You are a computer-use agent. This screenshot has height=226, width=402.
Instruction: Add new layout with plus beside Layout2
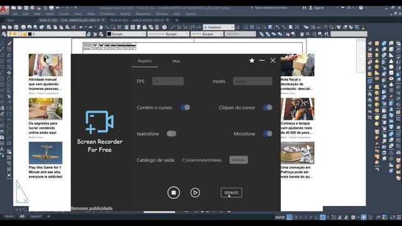coord(48,216)
